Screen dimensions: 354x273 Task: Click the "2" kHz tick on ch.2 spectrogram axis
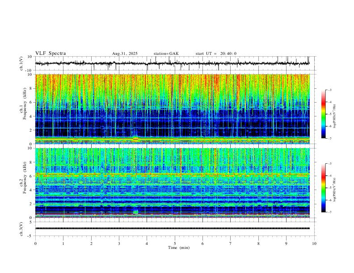pyautogui.click(x=31, y=204)
